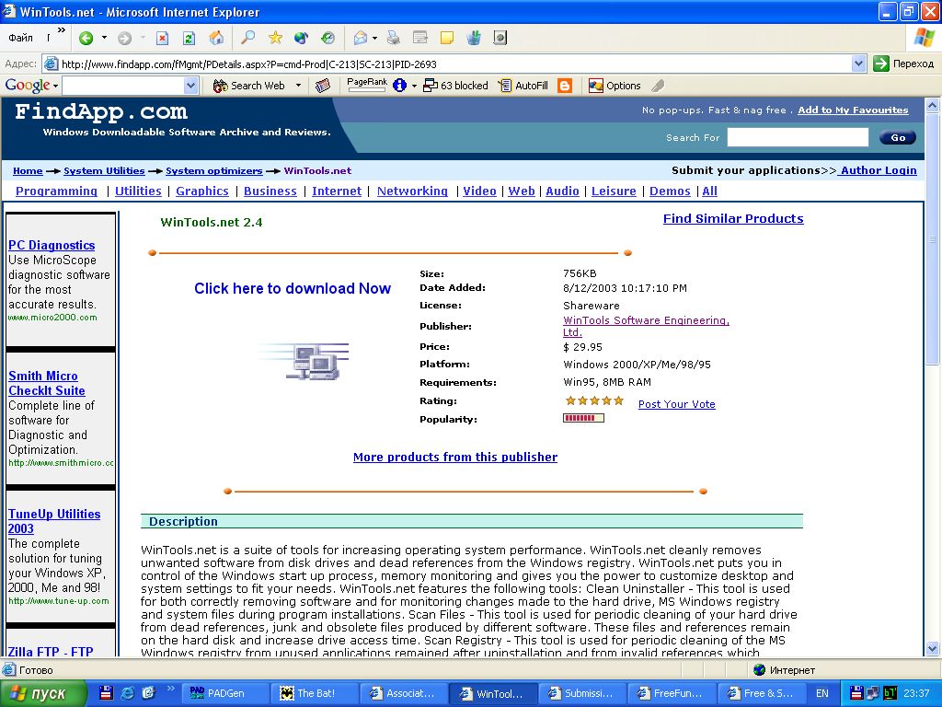Open the Forward button history dropdown
Viewport: 942px width, 707px height.
pos(143,38)
